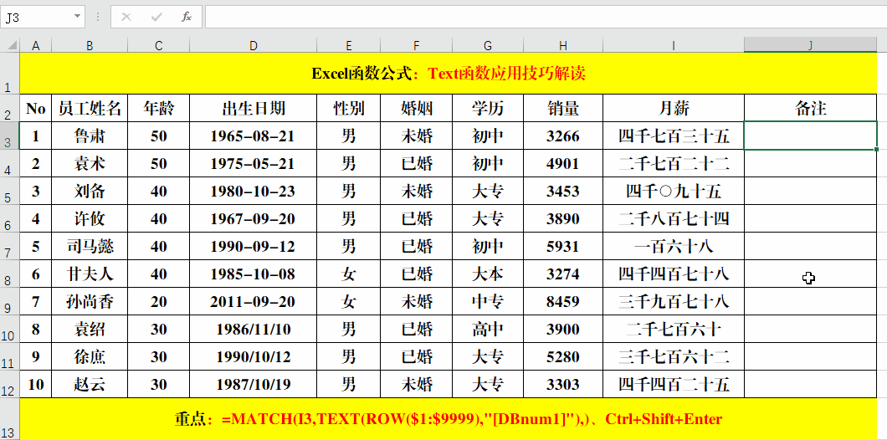Click the title cell 'Excel函数公式'
Image resolution: width=887 pixels, height=440 pixels.
(448, 74)
